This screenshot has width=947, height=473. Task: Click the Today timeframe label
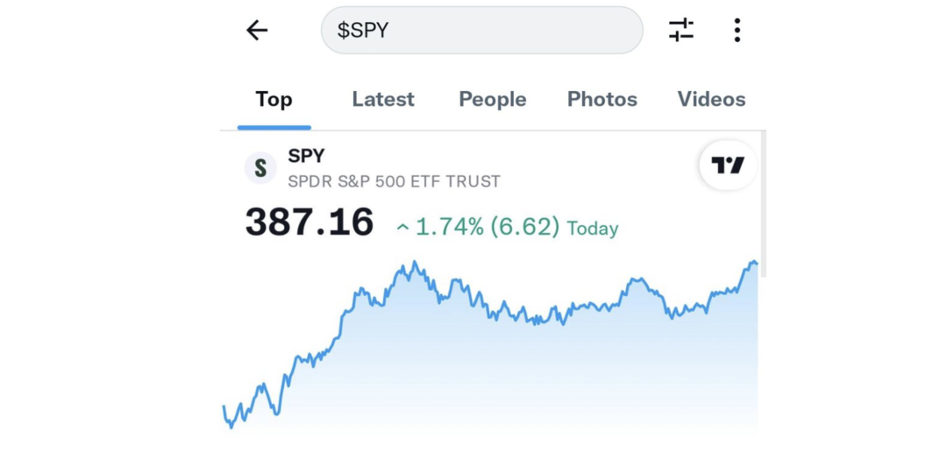pos(593,229)
